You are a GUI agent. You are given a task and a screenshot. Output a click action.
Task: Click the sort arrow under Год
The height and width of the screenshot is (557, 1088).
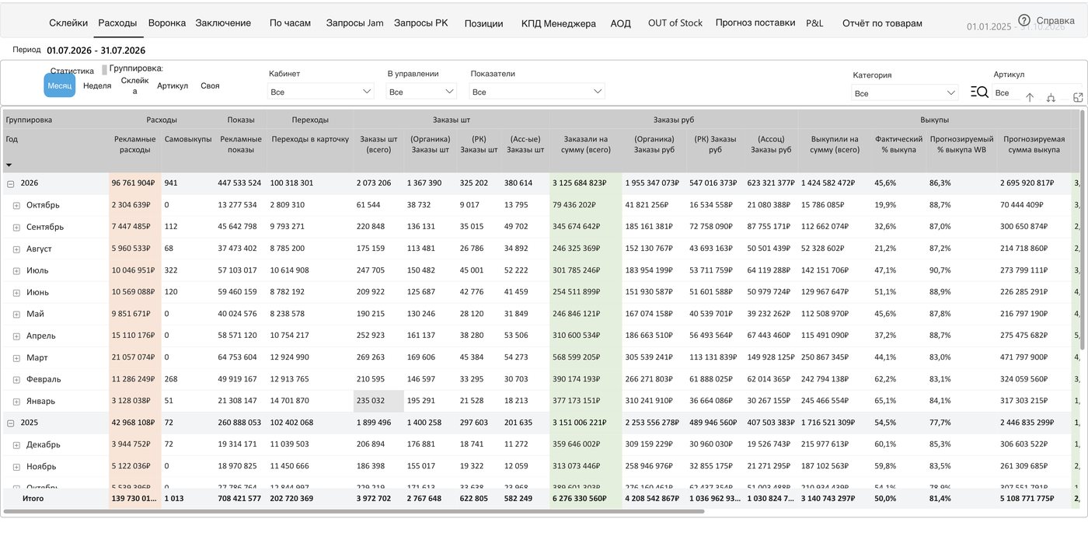point(9,165)
